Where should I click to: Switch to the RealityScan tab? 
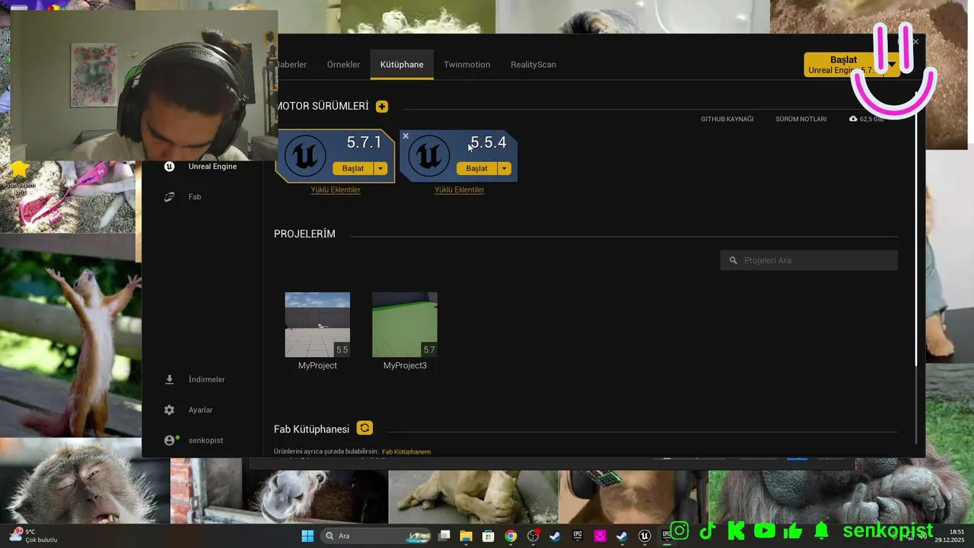(x=533, y=65)
